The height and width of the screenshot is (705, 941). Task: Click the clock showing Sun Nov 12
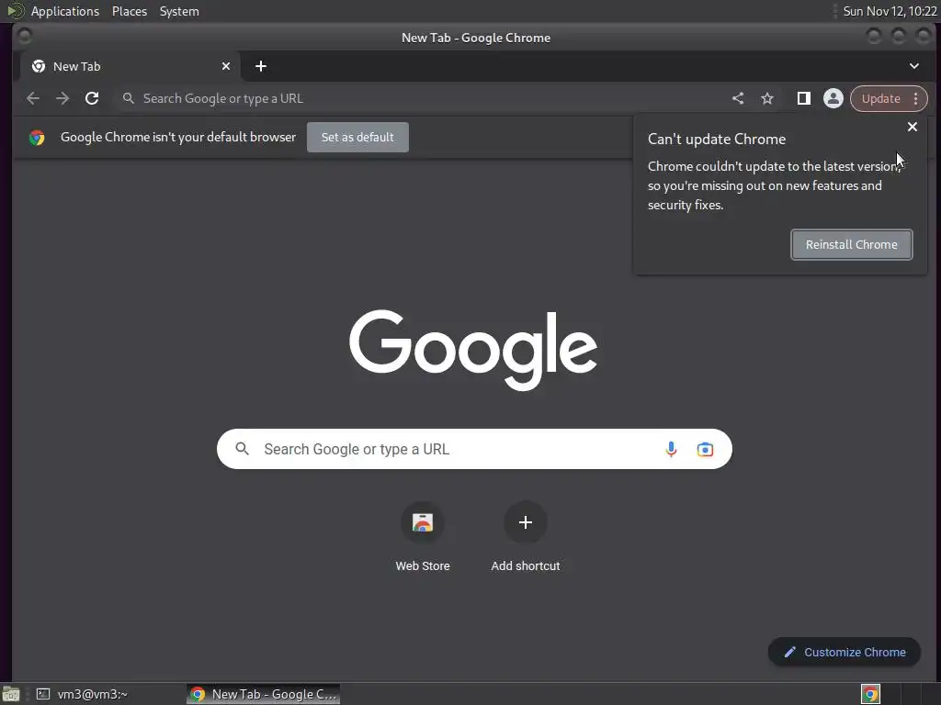click(890, 11)
